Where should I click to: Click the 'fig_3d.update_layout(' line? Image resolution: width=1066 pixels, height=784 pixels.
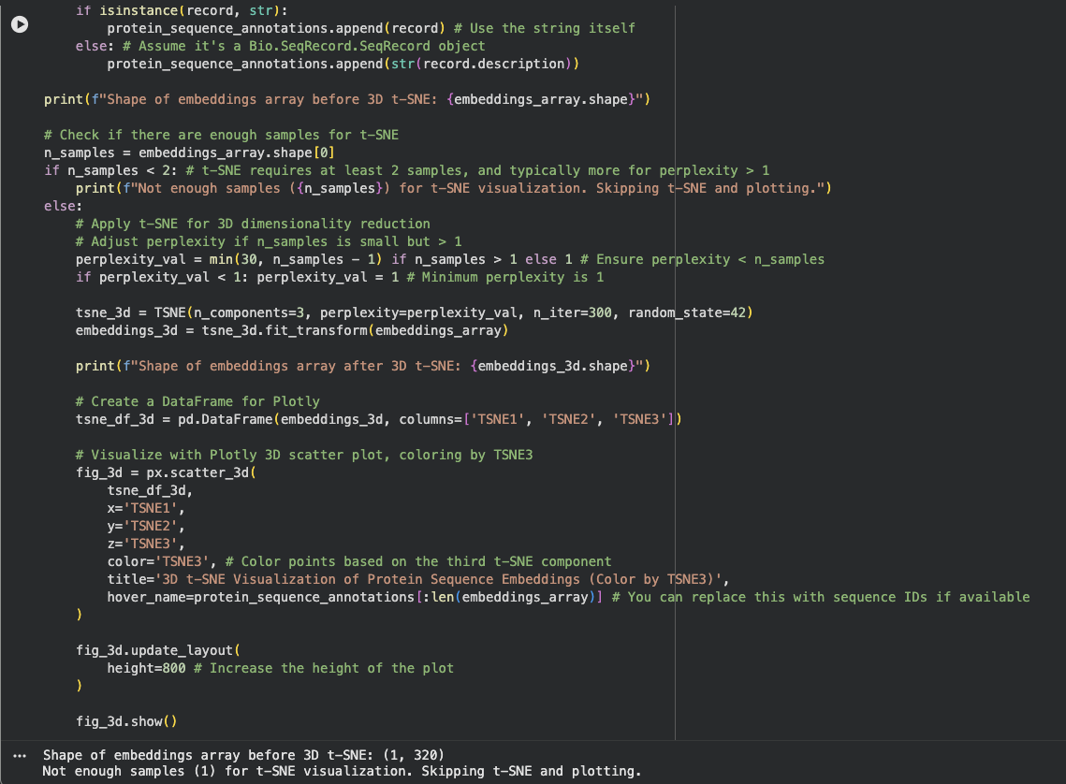click(x=158, y=651)
